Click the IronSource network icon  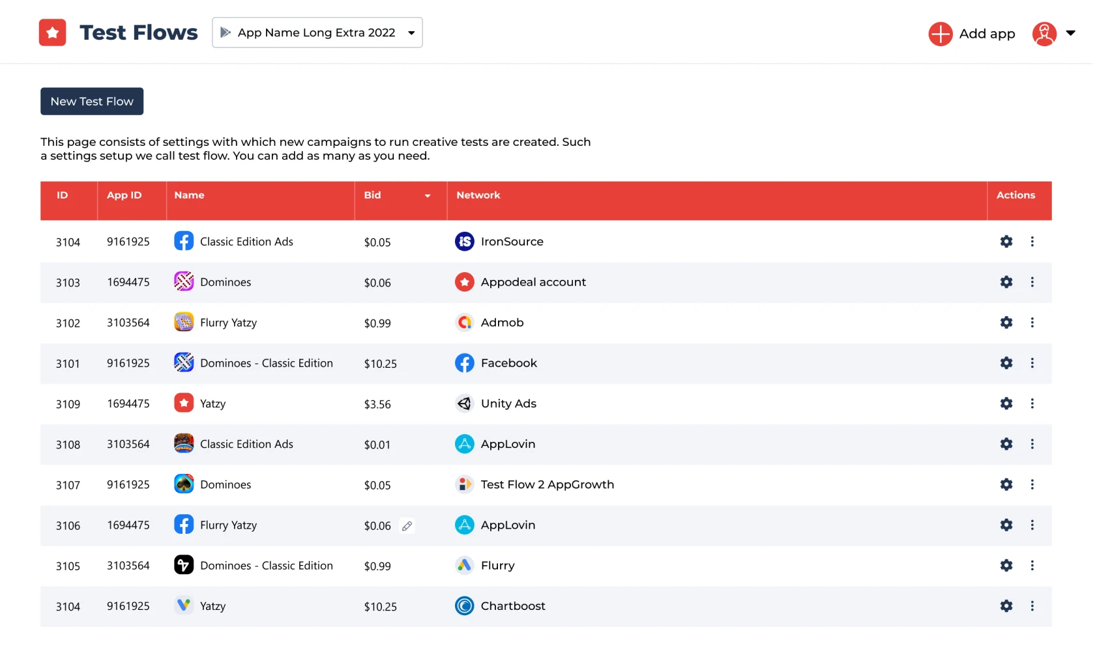coord(464,241)
